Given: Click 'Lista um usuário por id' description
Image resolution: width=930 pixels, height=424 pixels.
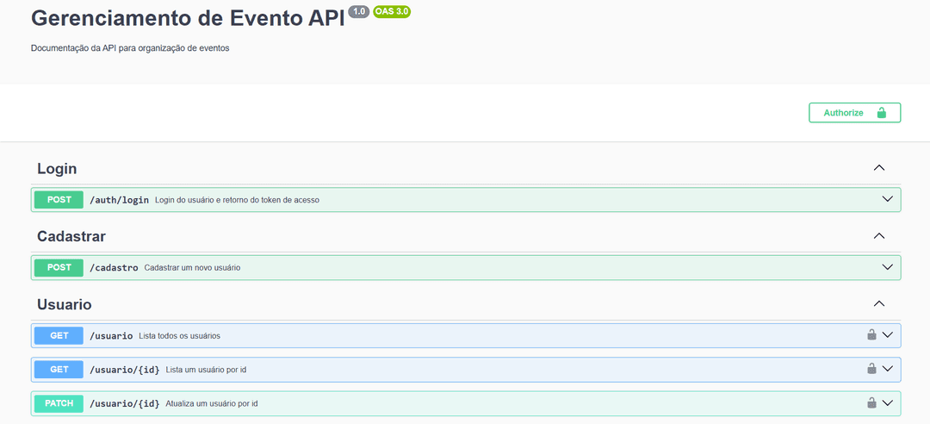Looking at the screenshot, I should coord(207,370).
